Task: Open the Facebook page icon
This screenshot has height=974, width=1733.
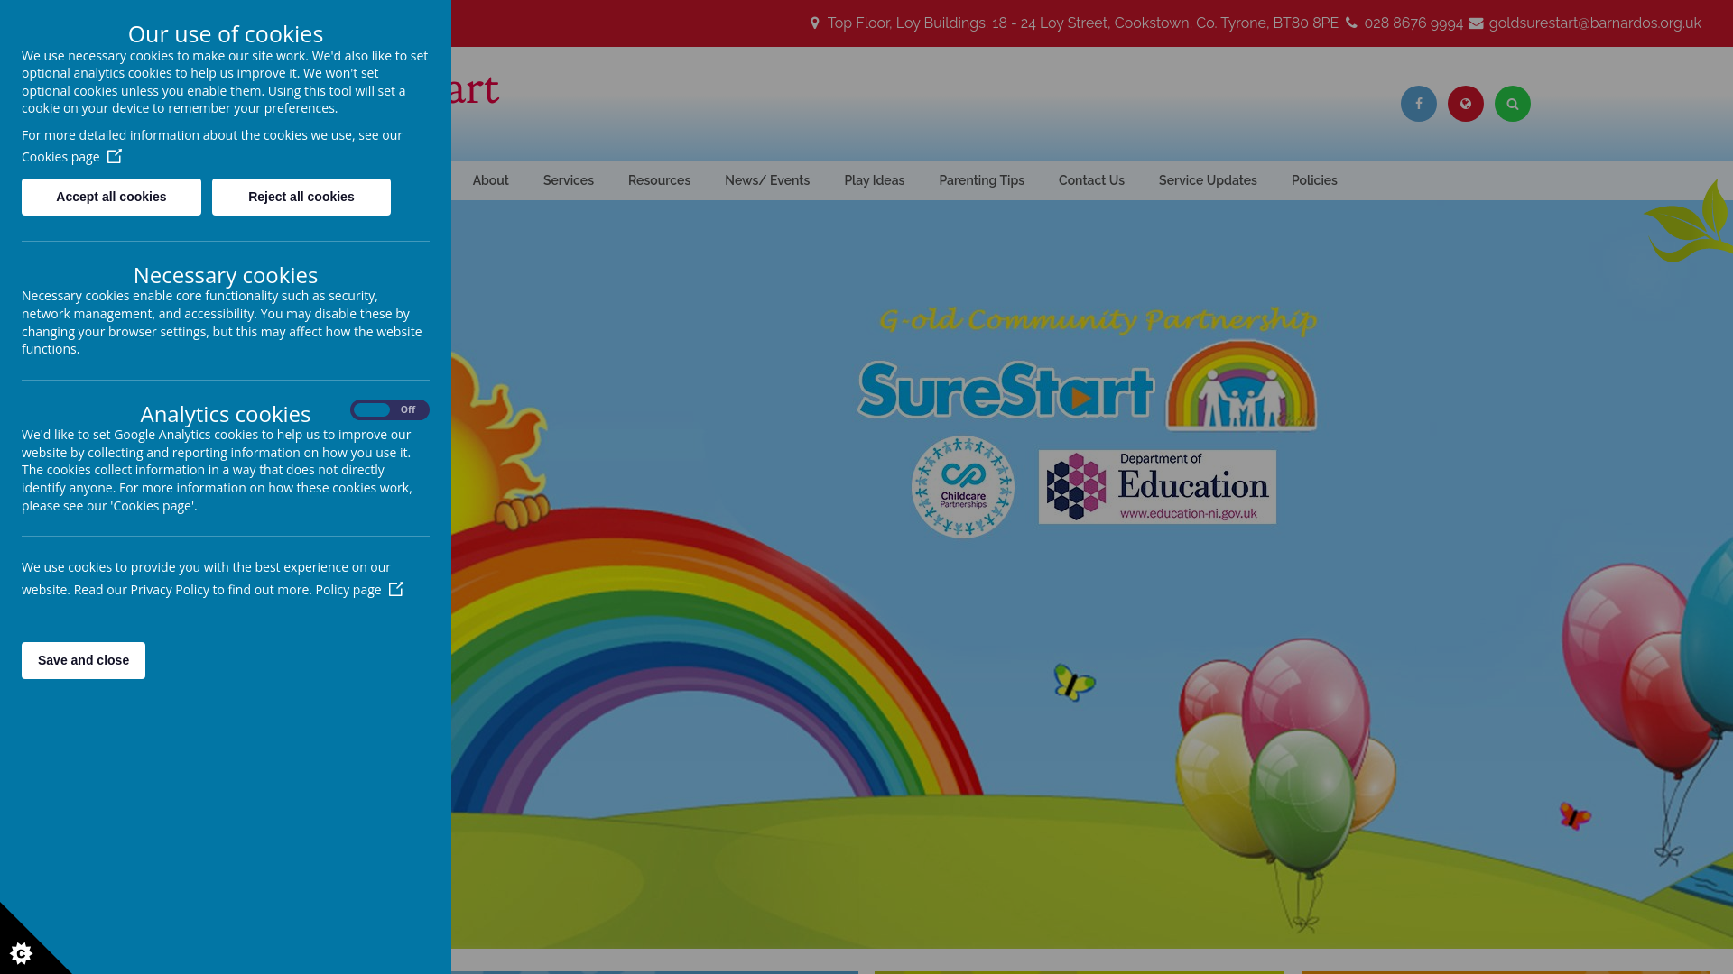Action: click(1418, 104)
